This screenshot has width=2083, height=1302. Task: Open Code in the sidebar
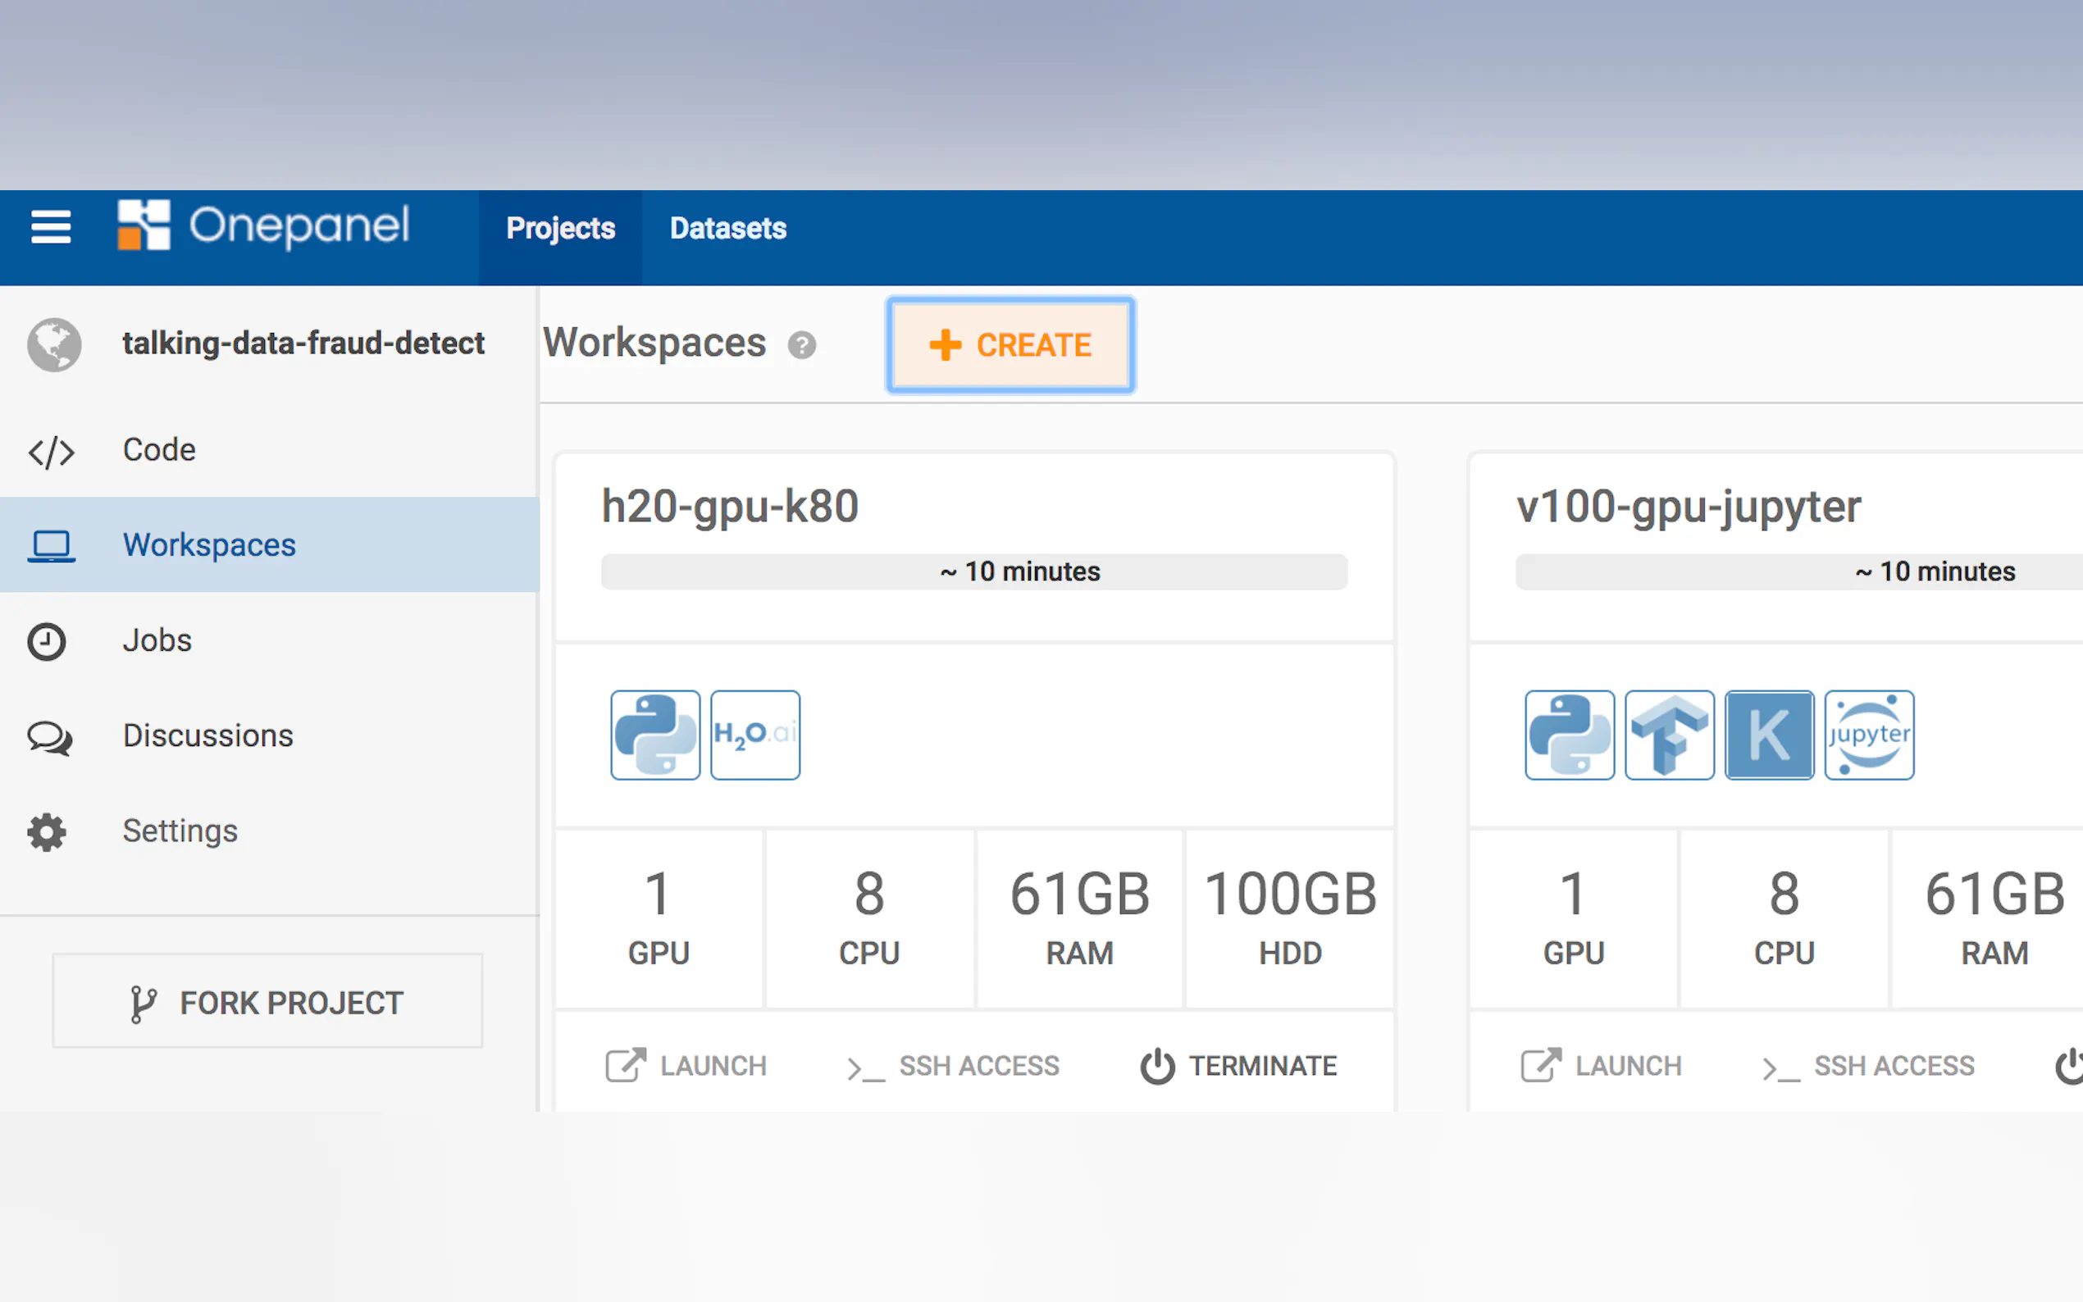tap(159, 449)
